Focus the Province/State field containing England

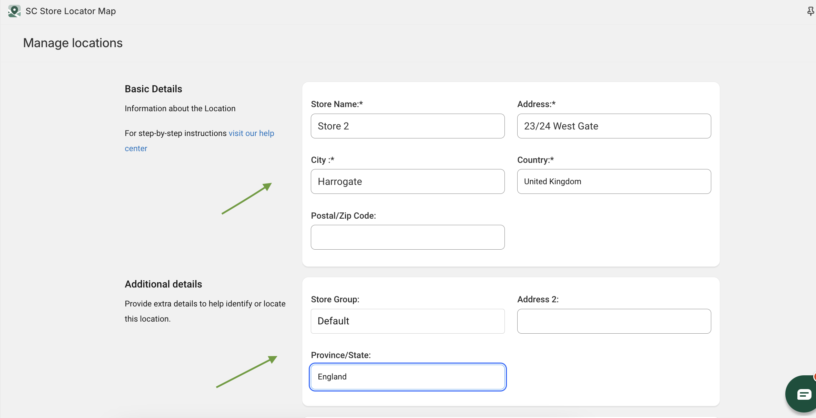pyautogui.click(x=407, y=377)
